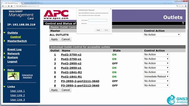Screen dimensions: 189x106
Task: Click the Log In button
Action: [x=98, y=30]
